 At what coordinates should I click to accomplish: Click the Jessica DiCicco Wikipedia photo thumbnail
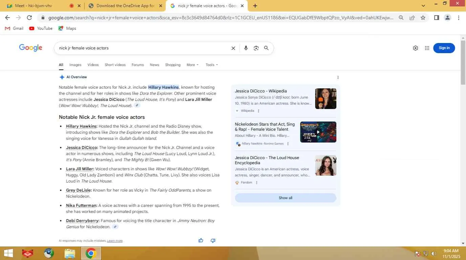[326, 99]
